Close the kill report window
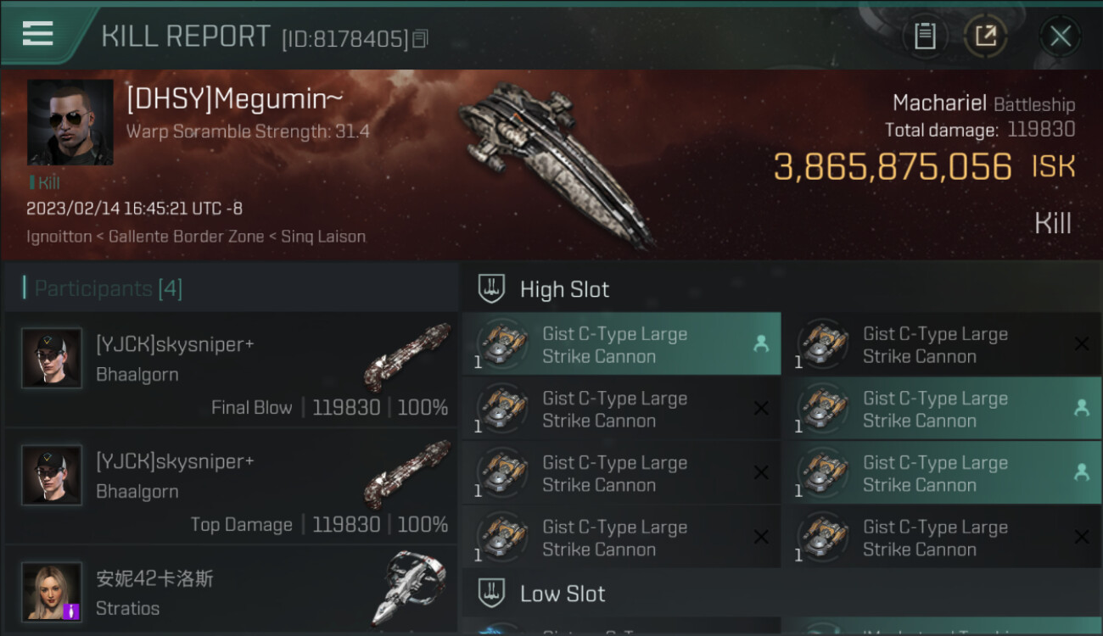The image size is (1103, 636). 1060,36
